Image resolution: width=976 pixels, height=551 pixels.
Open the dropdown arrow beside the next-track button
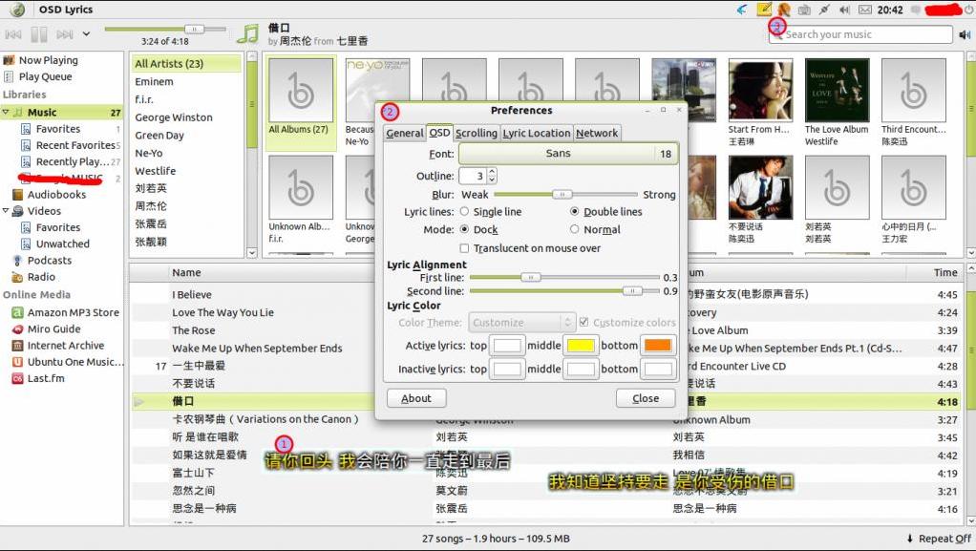(87, 33)
